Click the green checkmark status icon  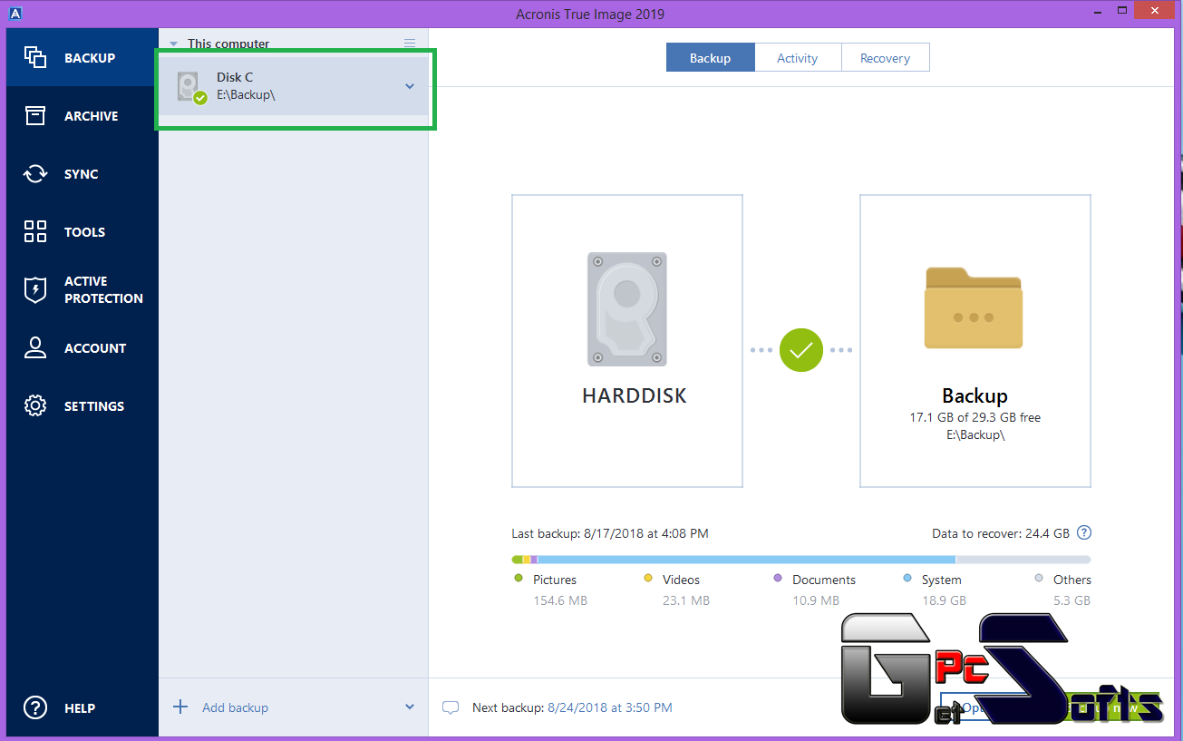tap(801, 350)
